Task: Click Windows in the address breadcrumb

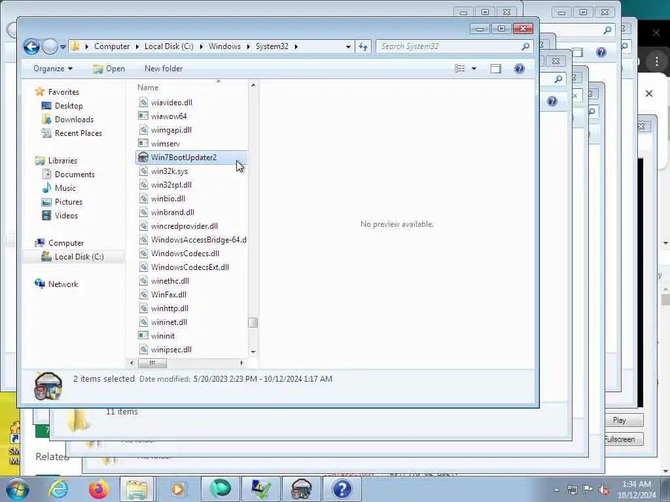Action: click(x=224, y=46)
